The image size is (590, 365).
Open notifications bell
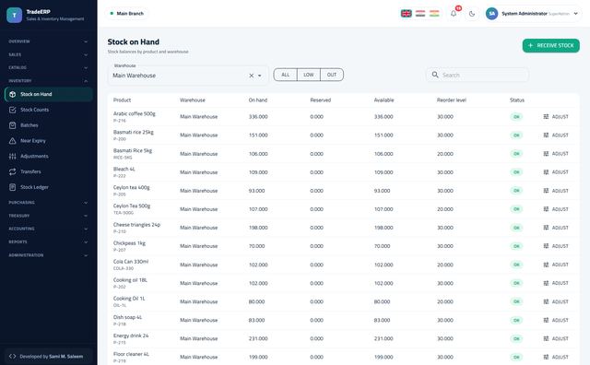pyautogui.click(x=454, y=14)
